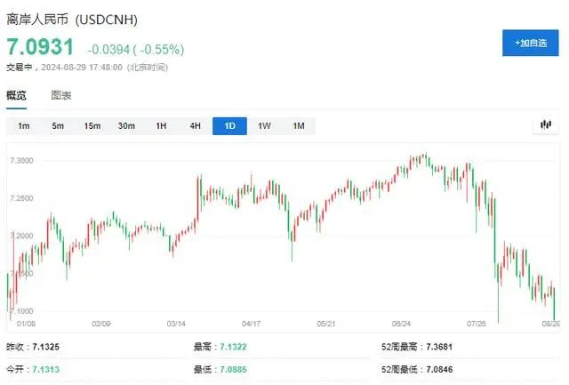Click the candlestick chart type icon
Viewport: 569px width, 385px height.
pos(546,125)
